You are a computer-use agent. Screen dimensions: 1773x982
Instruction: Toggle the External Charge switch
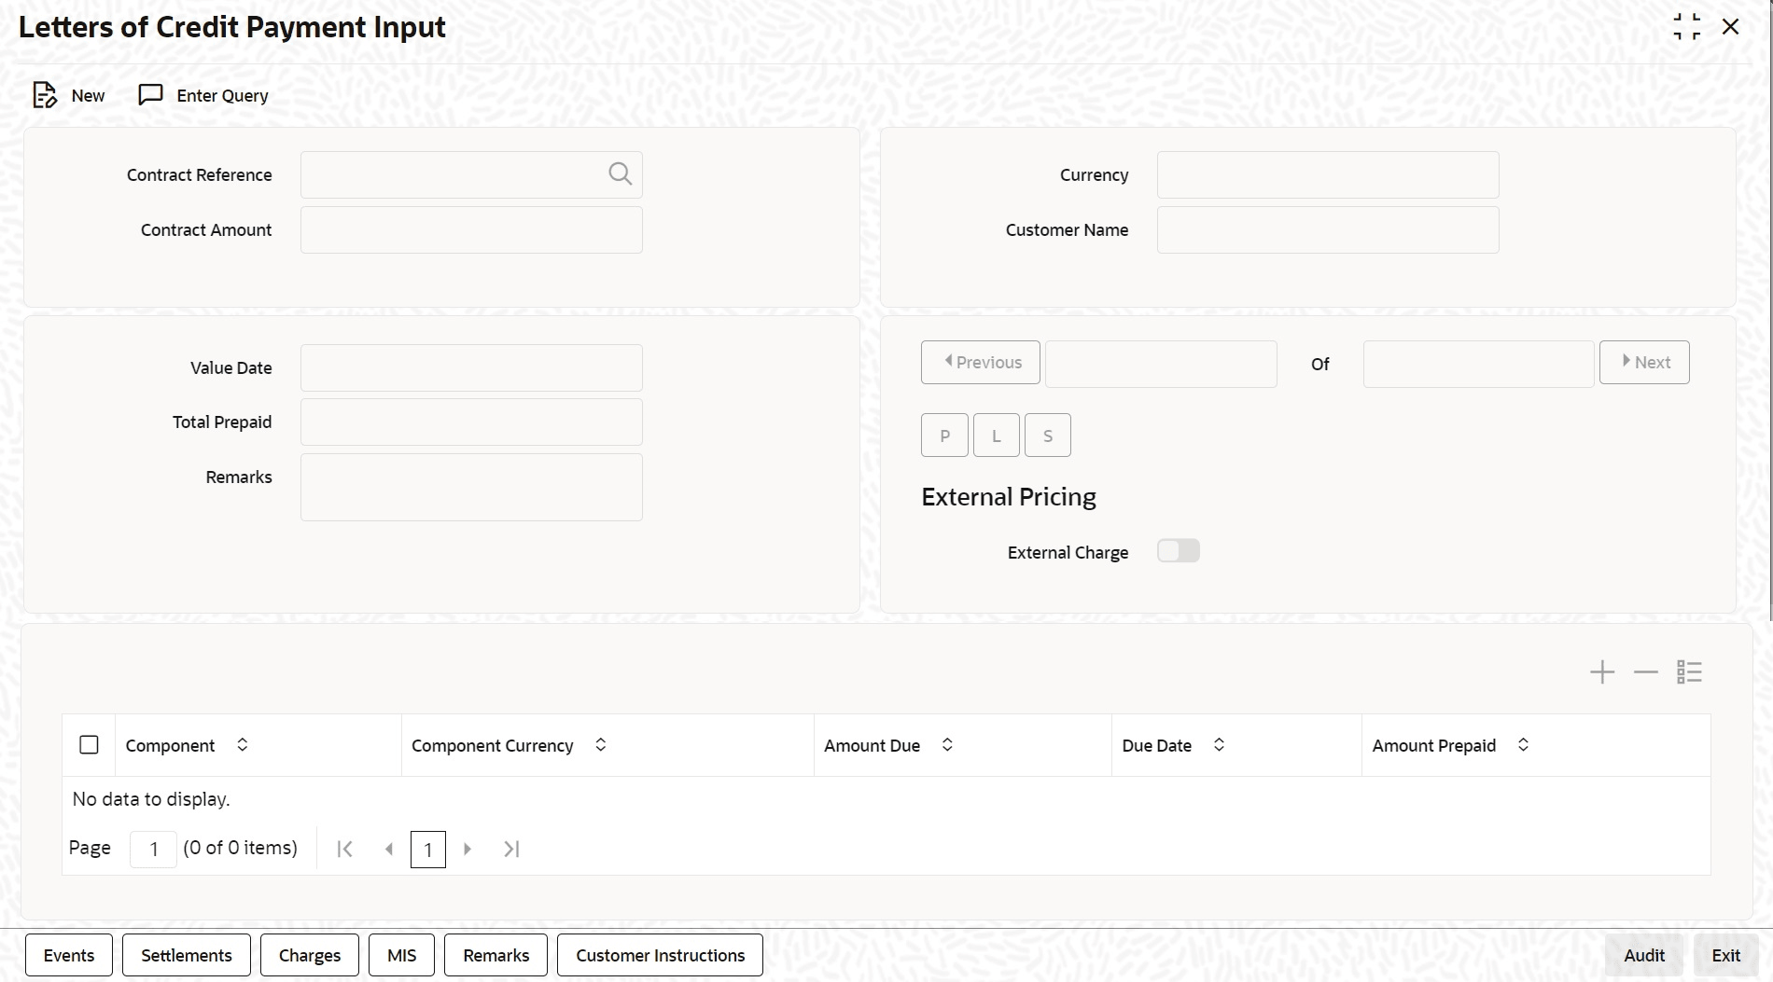(1179, 551)
